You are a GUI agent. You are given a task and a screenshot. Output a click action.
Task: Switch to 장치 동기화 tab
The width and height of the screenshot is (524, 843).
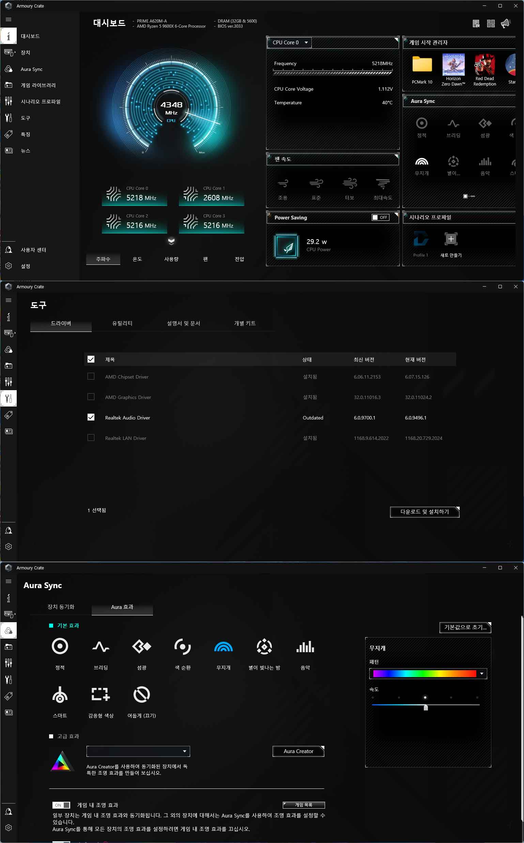click(61, 607)
